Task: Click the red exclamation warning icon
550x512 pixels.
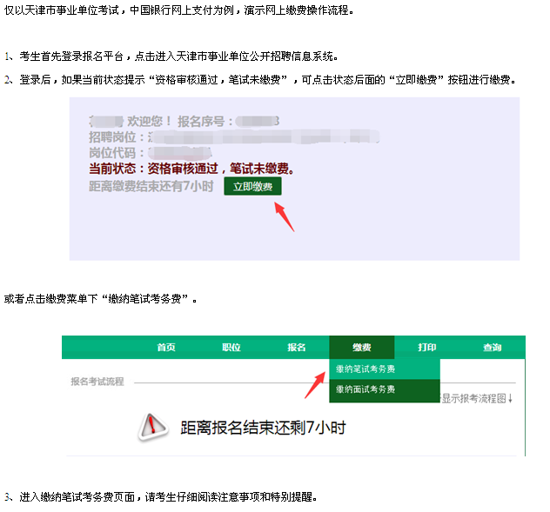Action: [x=154, y=427]
